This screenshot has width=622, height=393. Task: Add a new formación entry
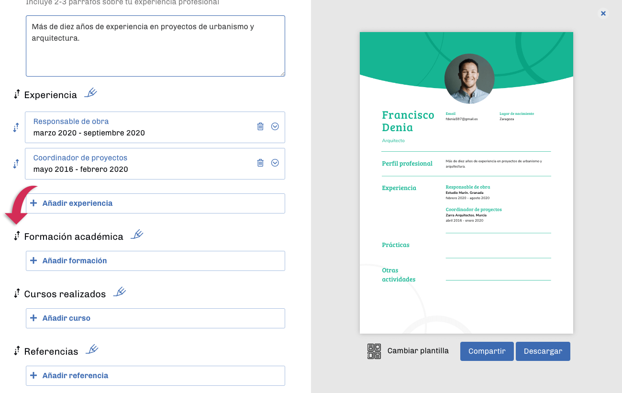coord(155,261)
